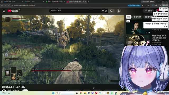
Task: Open Steam from the taskbar
Action: [x=89, y=93]
